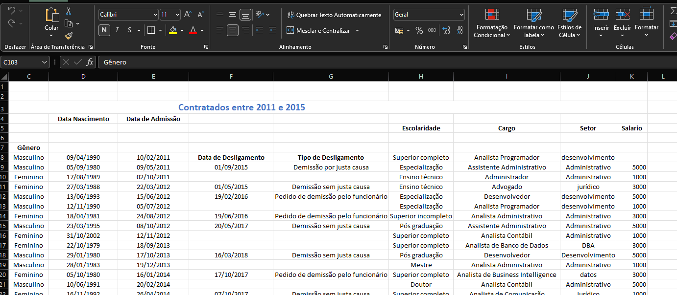Decrease font size with the smaller A icon
Image resolution: width=677 pixels, height=295 pixels.
(200, 15)
